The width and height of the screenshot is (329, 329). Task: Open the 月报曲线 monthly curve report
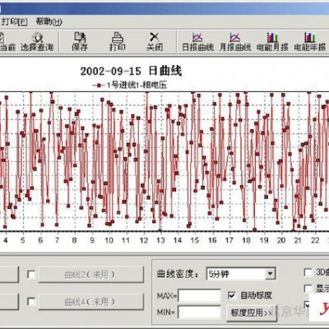pos(235,41)
